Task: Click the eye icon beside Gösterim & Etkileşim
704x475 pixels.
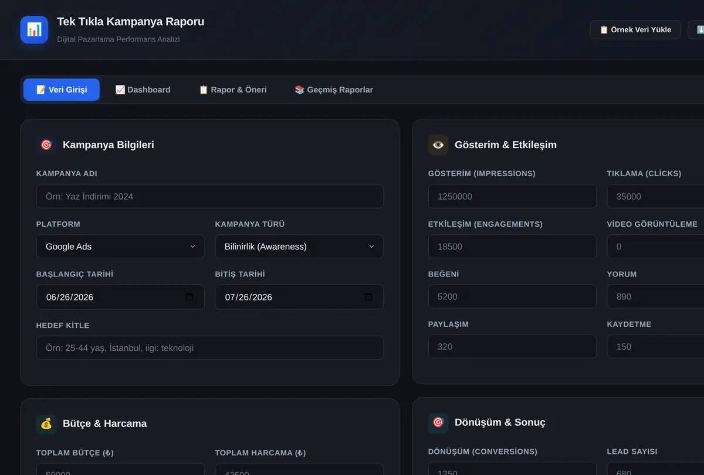Action: (438, 145)
